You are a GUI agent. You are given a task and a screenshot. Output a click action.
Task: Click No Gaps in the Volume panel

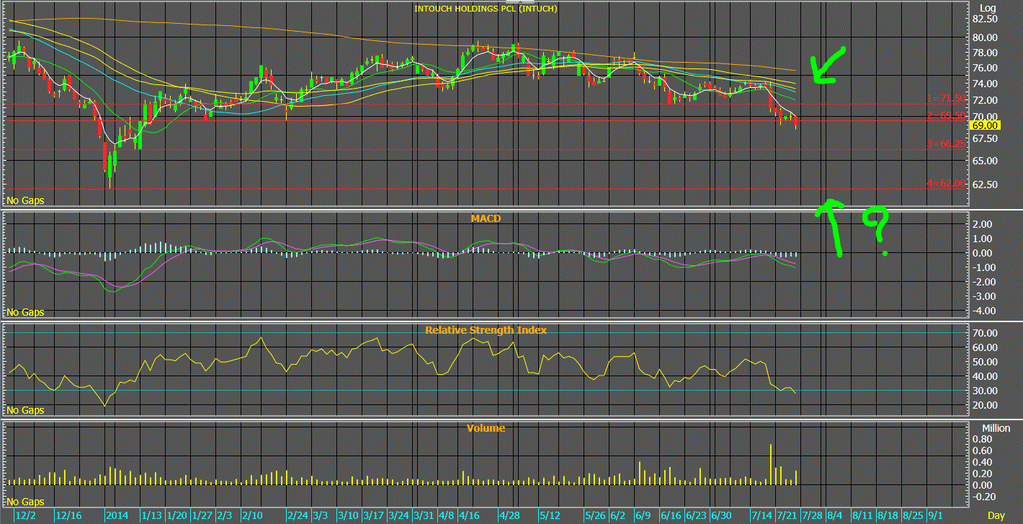coord(25,502)
